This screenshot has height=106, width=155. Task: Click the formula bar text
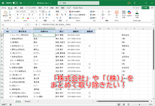click(56, 25)
